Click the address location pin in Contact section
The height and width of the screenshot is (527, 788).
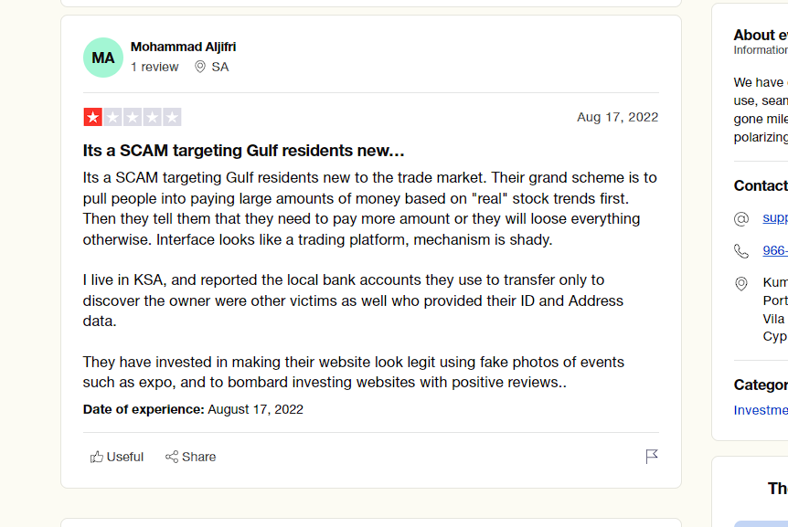(741, 283)
